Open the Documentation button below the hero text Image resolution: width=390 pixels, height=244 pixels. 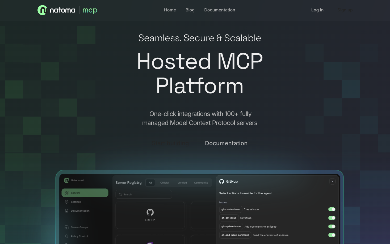(x=226, y=143)
